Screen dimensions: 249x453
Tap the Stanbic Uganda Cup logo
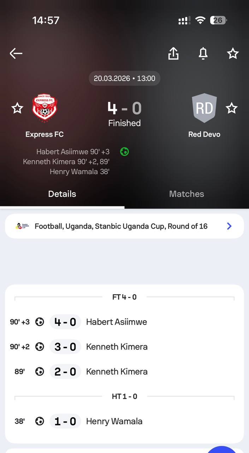point(21,226)
